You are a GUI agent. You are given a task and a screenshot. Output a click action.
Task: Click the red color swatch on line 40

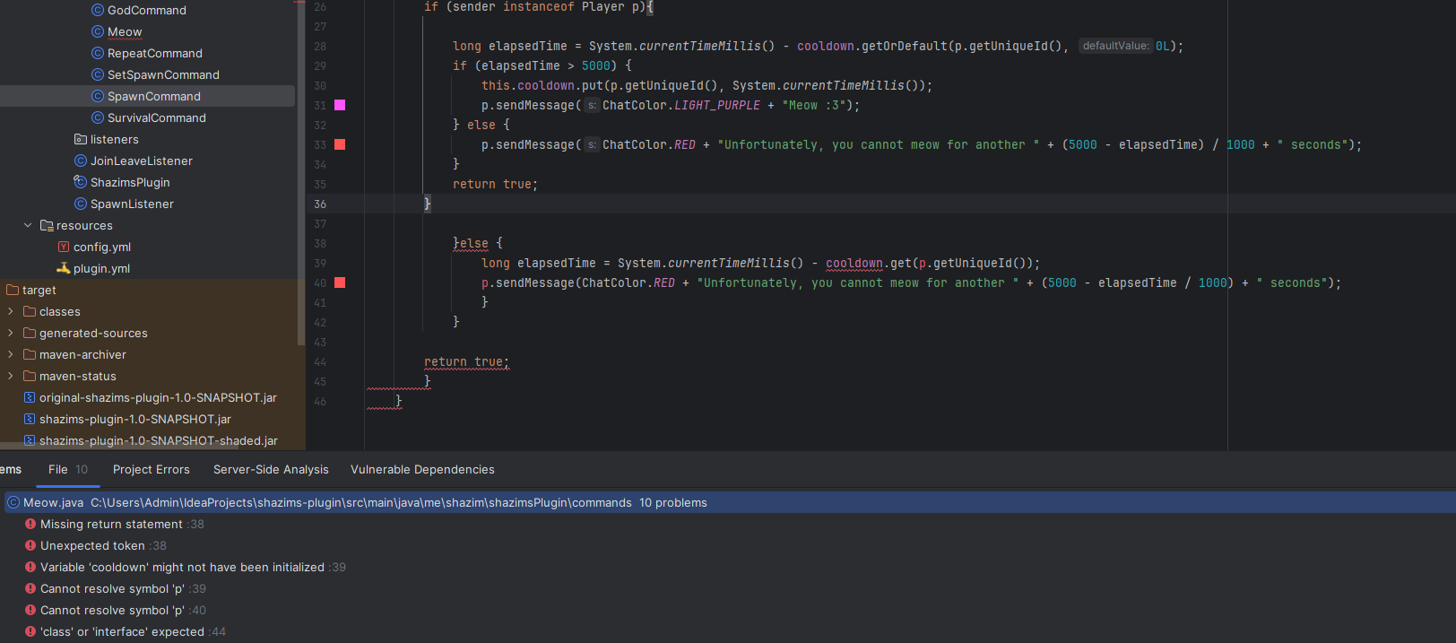pos(340,282)
